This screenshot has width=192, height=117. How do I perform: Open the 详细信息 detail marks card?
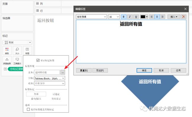tap(7, 61)
